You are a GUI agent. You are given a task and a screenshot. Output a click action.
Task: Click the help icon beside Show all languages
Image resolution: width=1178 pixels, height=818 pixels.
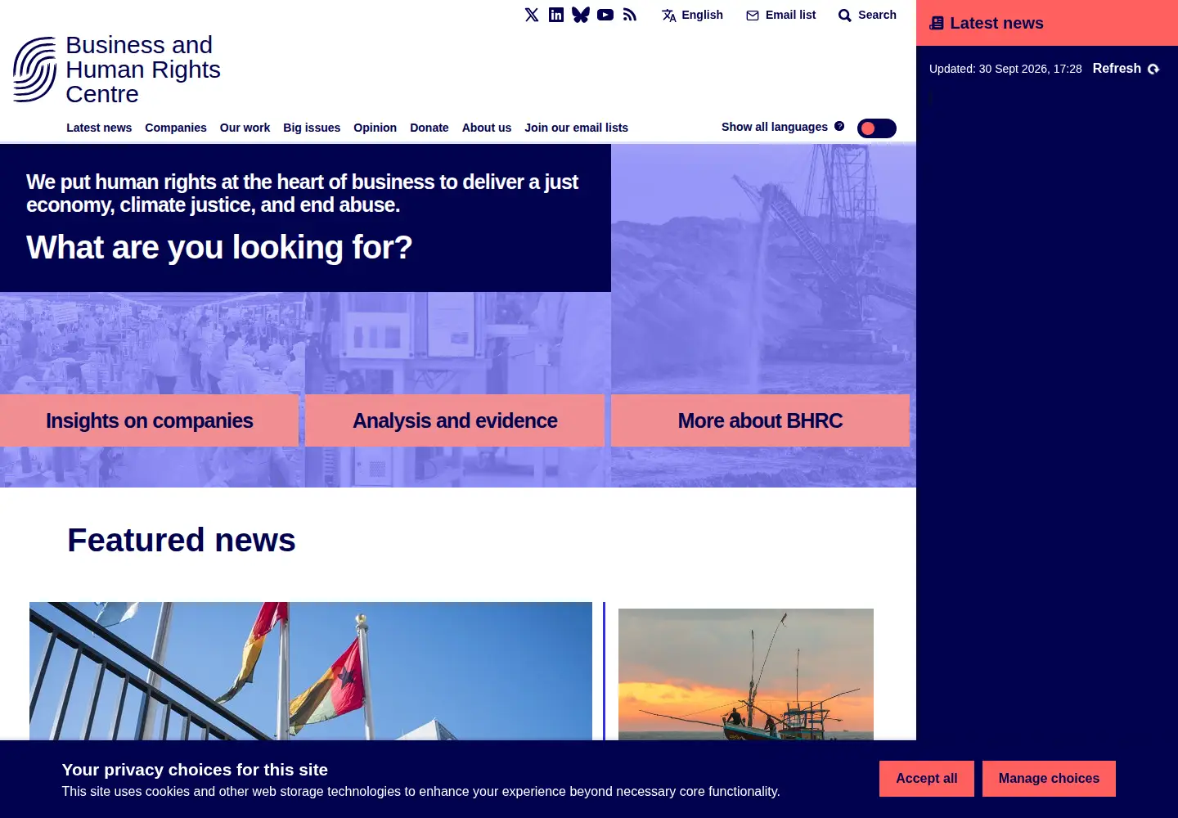point(839,126)
